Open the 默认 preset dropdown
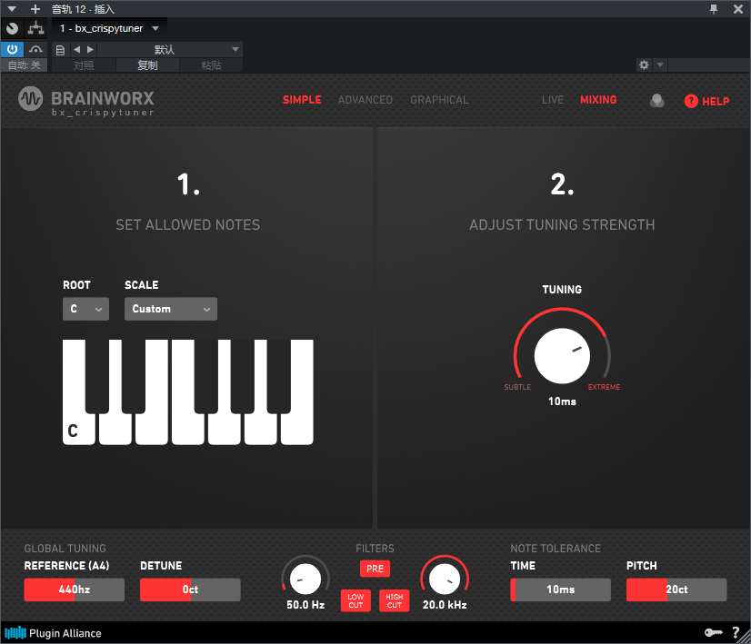Screen dimensions: 751x644 [x=171, y=49]
